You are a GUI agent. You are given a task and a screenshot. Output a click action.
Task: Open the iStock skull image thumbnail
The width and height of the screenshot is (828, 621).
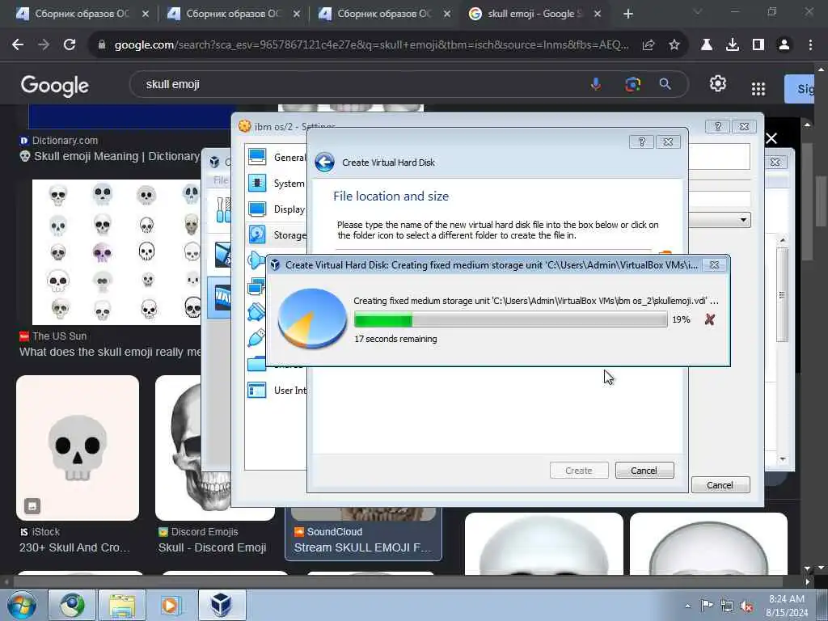click(x=78, y=448)
